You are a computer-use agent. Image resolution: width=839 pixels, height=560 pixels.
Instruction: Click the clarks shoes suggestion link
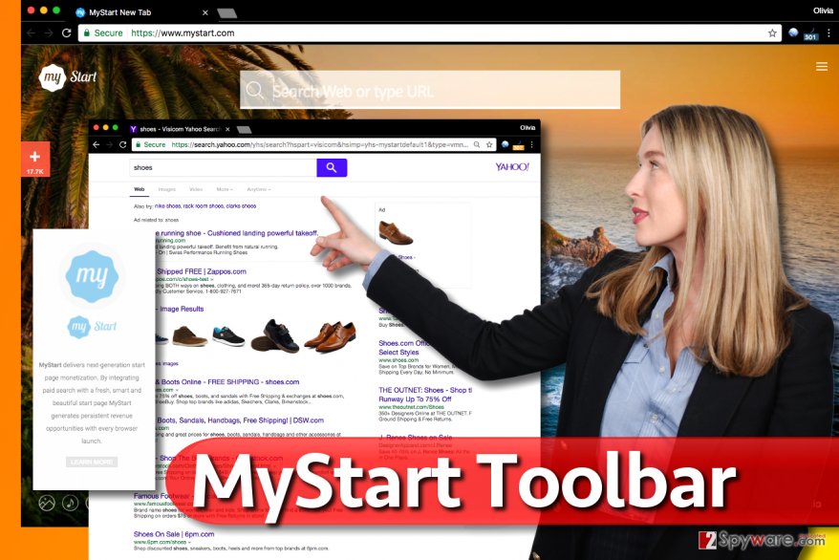[241, 205]
